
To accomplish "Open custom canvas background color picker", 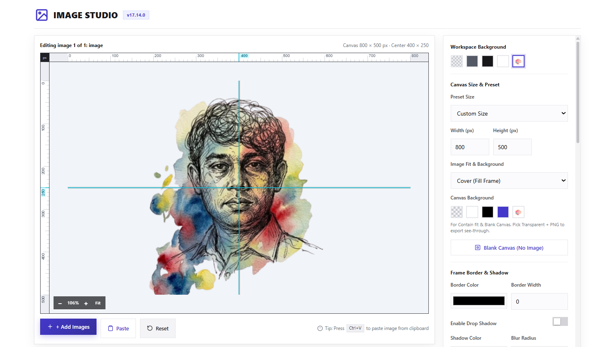I will [518, 212].
